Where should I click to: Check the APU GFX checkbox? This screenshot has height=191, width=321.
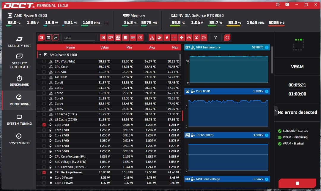click(x=44, y=77)
